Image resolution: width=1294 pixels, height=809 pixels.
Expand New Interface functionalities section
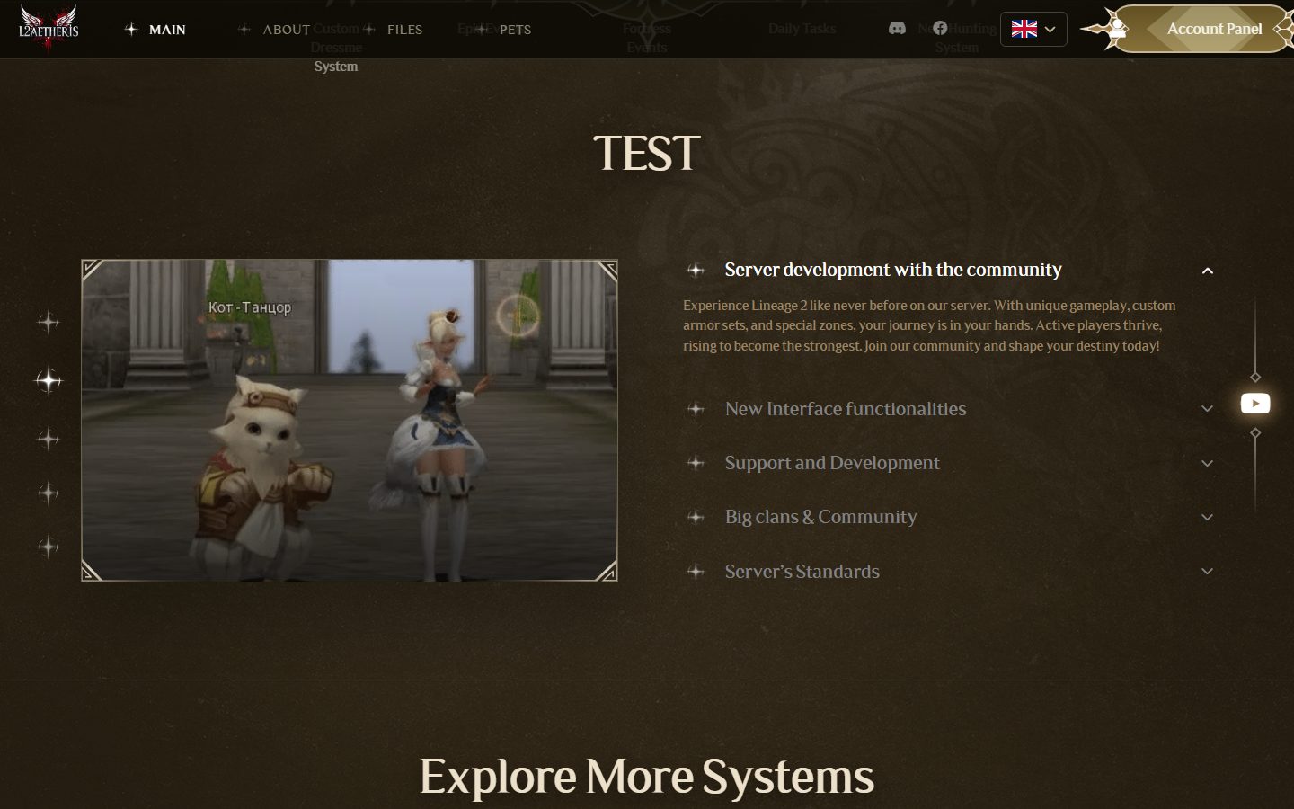(949, 409)
